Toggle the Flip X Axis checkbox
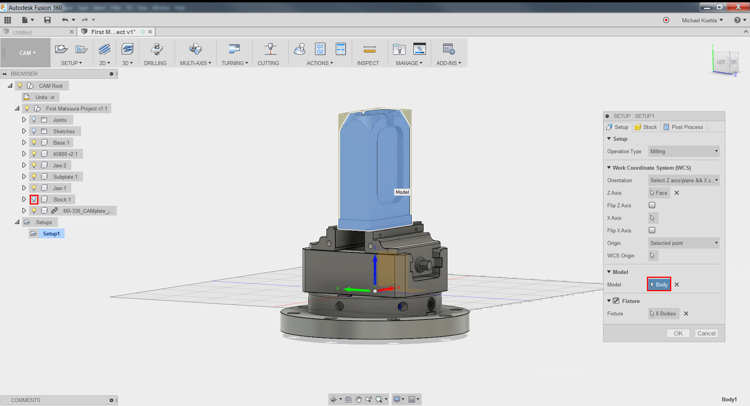Image resolution: width=750 pixels, height=406 pixels. tap(652, 230)
